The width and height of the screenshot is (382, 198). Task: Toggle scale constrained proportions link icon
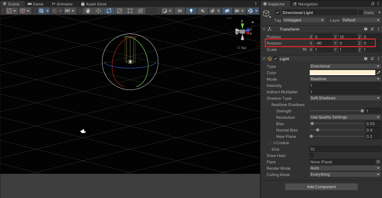tap(305, 49)
